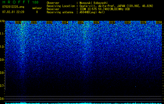This screenshot has height=104, width=164.
Task: Click the Receiver field label
Action: (x=53, y=9)
